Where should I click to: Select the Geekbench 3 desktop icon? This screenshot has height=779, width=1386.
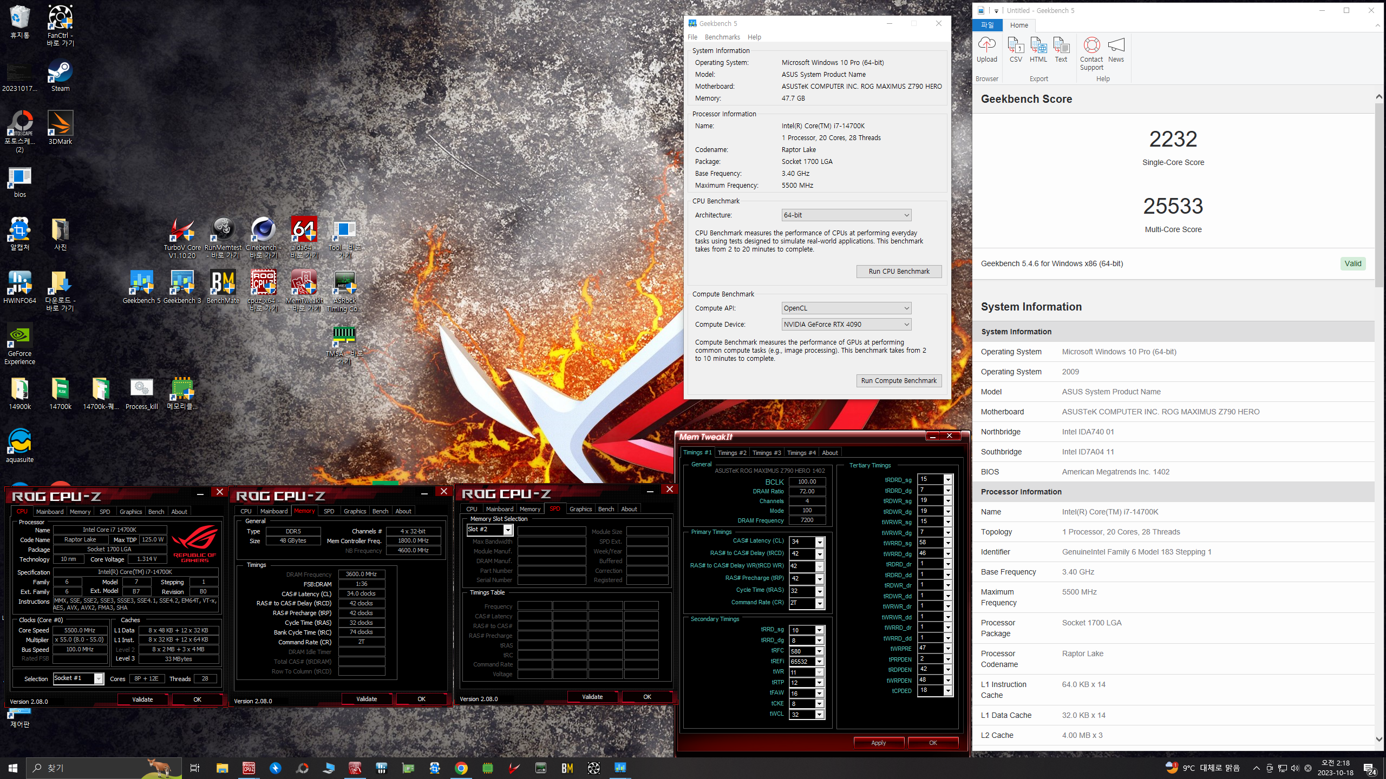coord(182,287)
